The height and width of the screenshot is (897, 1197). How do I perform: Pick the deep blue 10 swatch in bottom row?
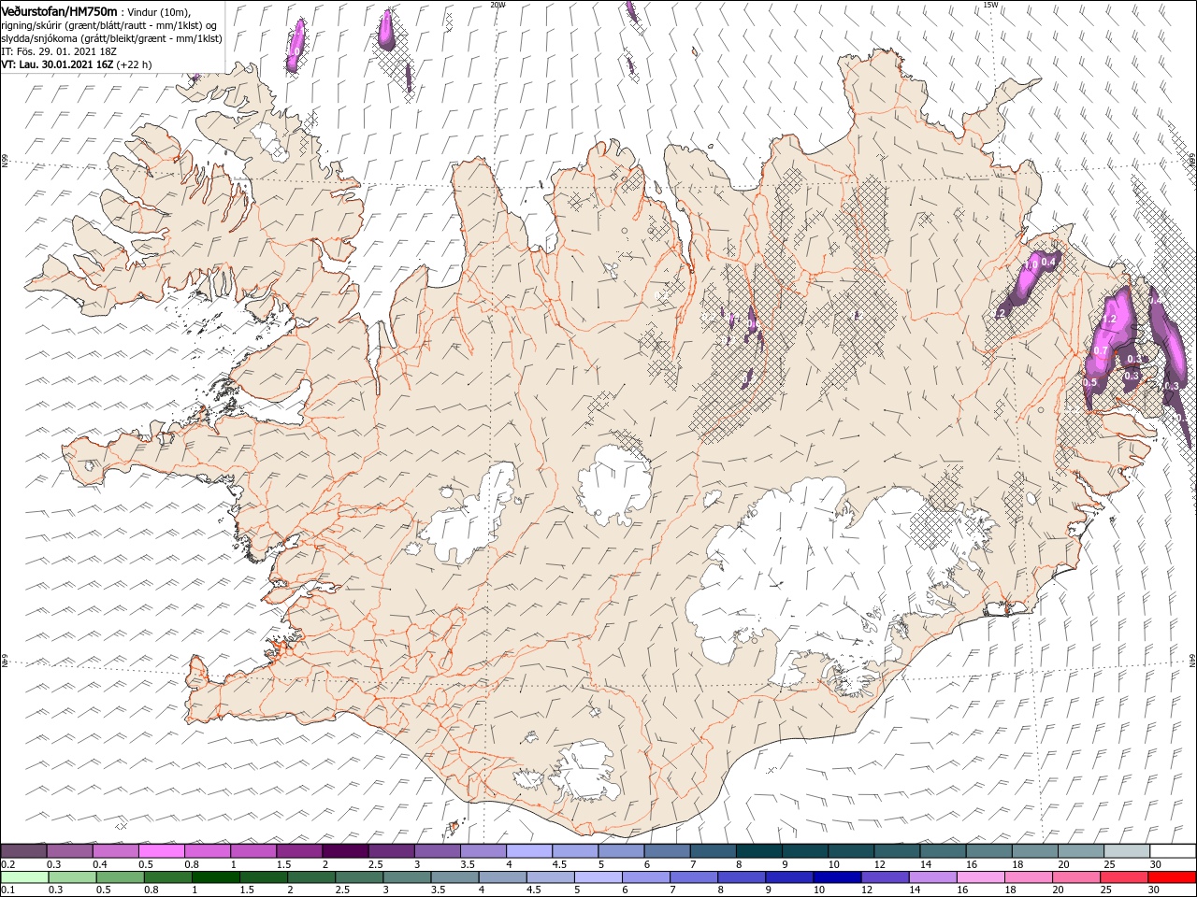(837, 877)
